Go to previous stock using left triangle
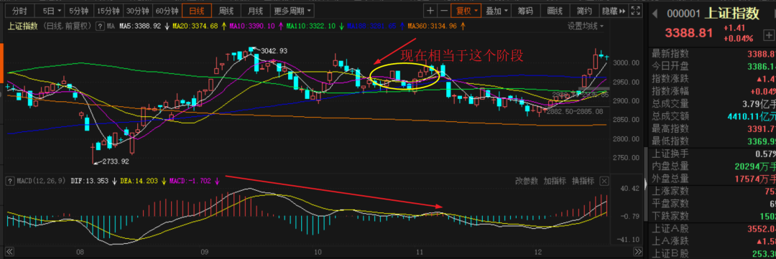This screenshot has width=776, height=259. pos(655,14)
